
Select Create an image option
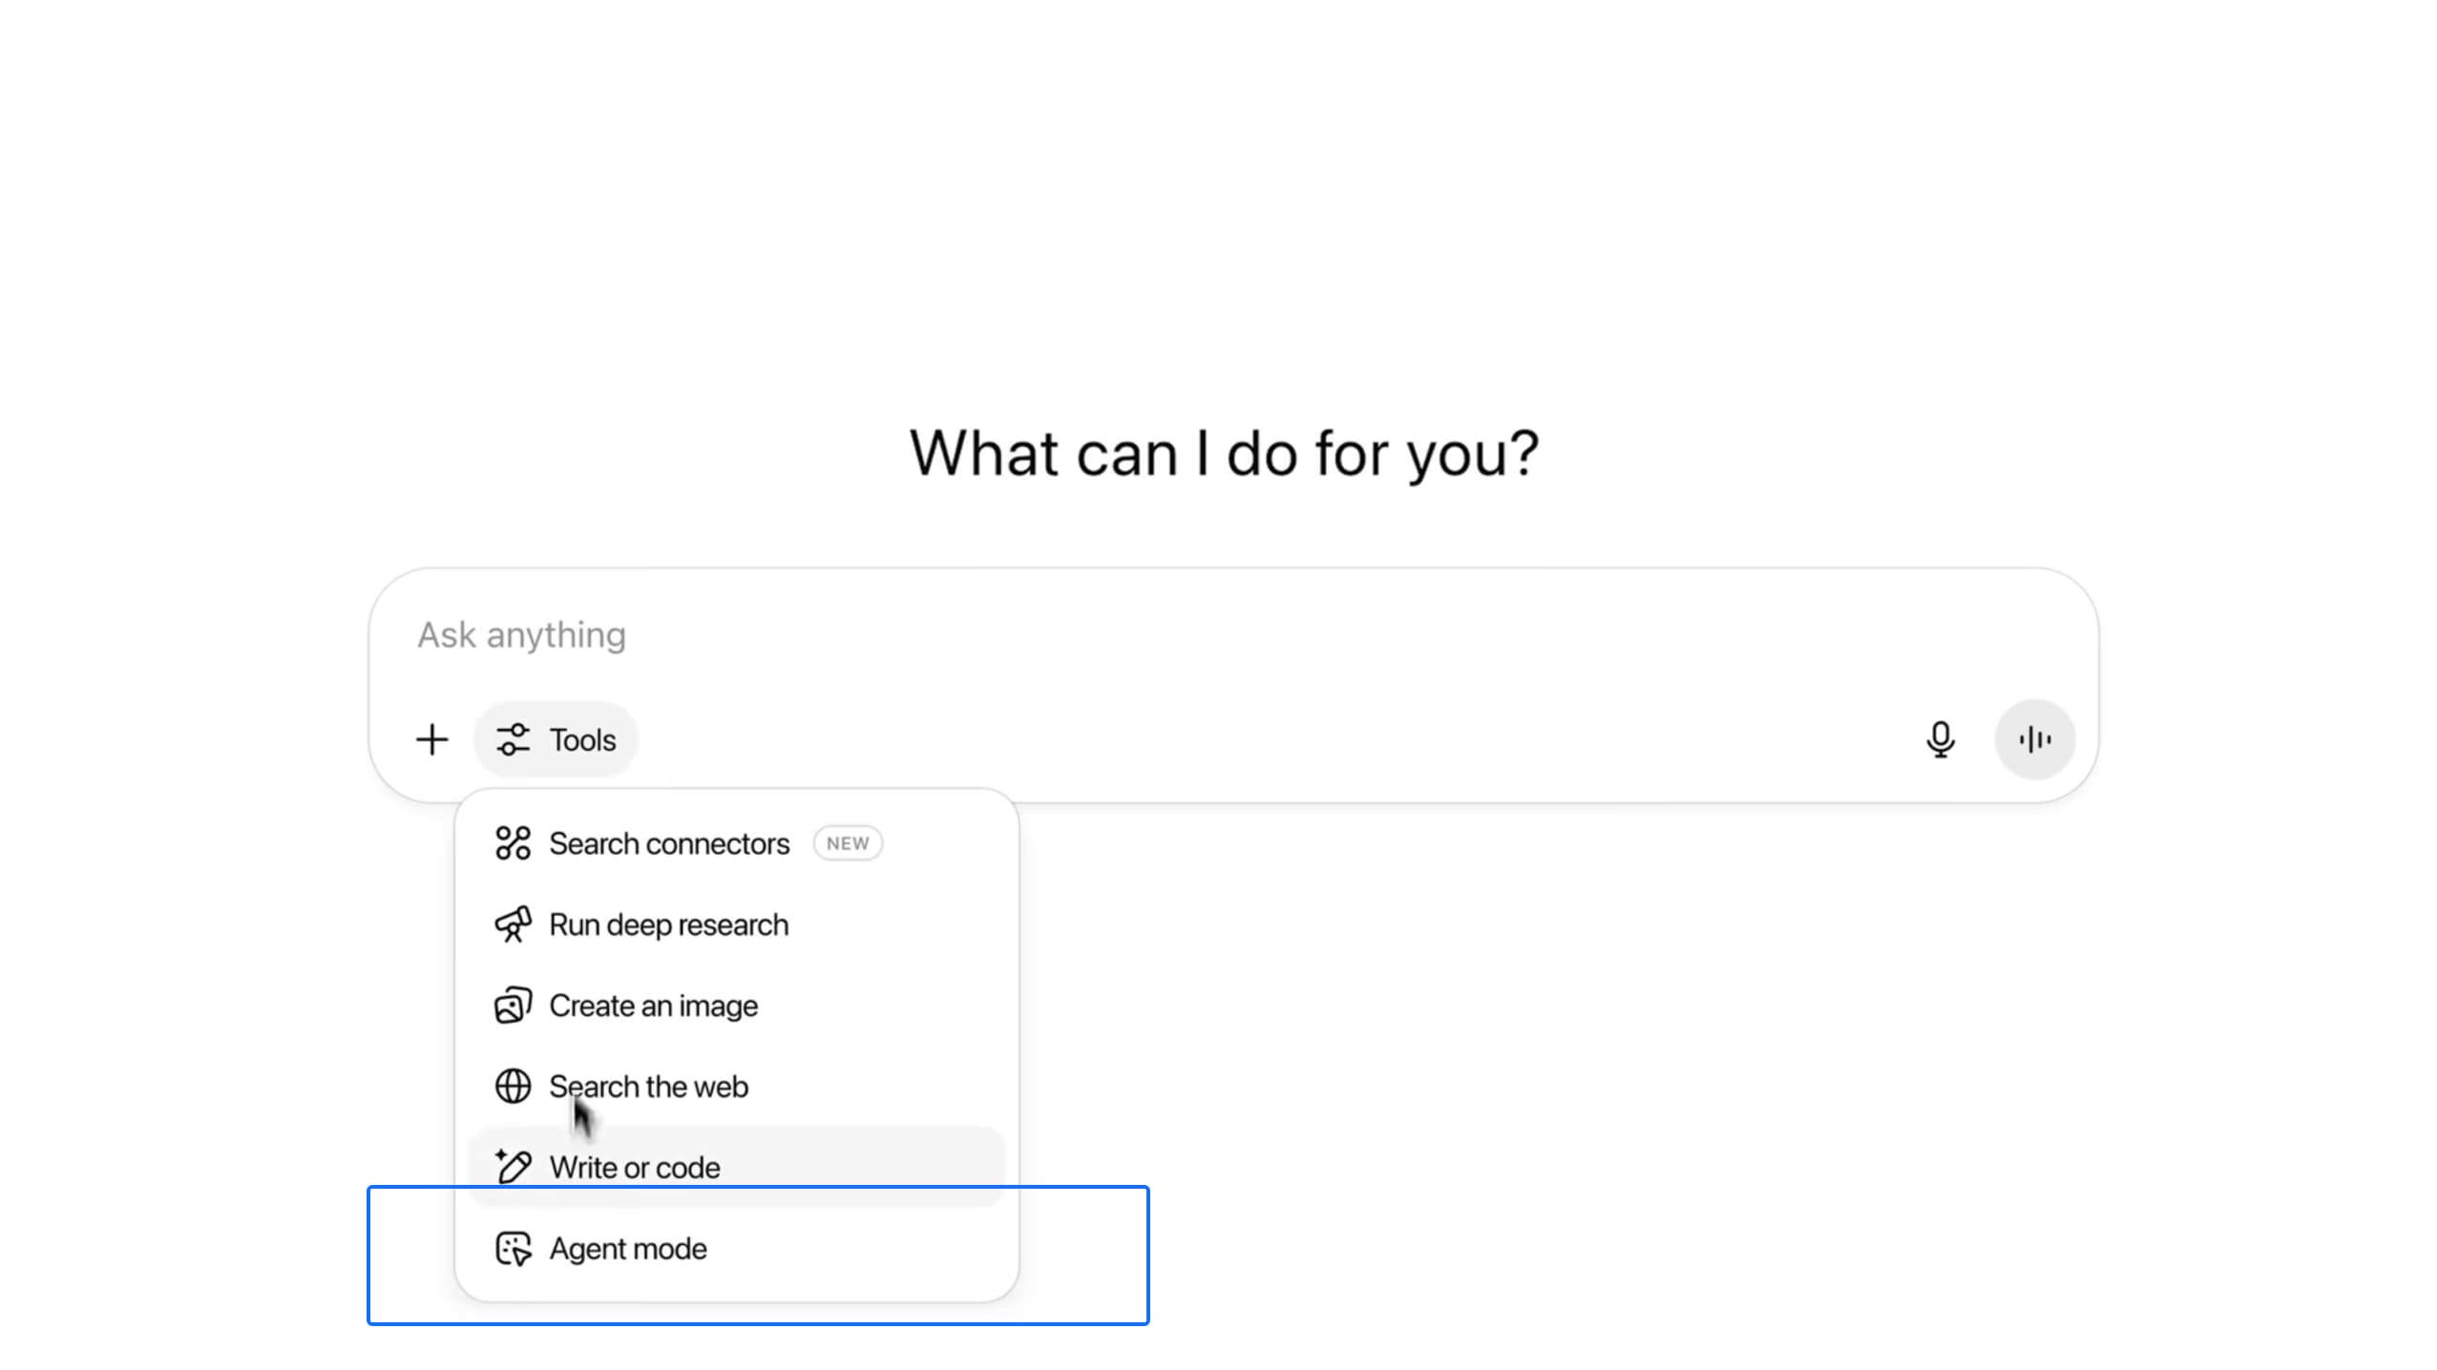(x=736, y=1006)
